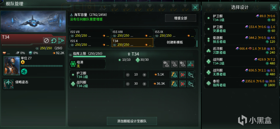Decrease 护卫舰 count with minus button
280x129 pixels.
point(128,75)
